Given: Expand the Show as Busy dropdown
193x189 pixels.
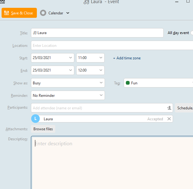Looking at the screenshot, I should (x=101, y=83).
